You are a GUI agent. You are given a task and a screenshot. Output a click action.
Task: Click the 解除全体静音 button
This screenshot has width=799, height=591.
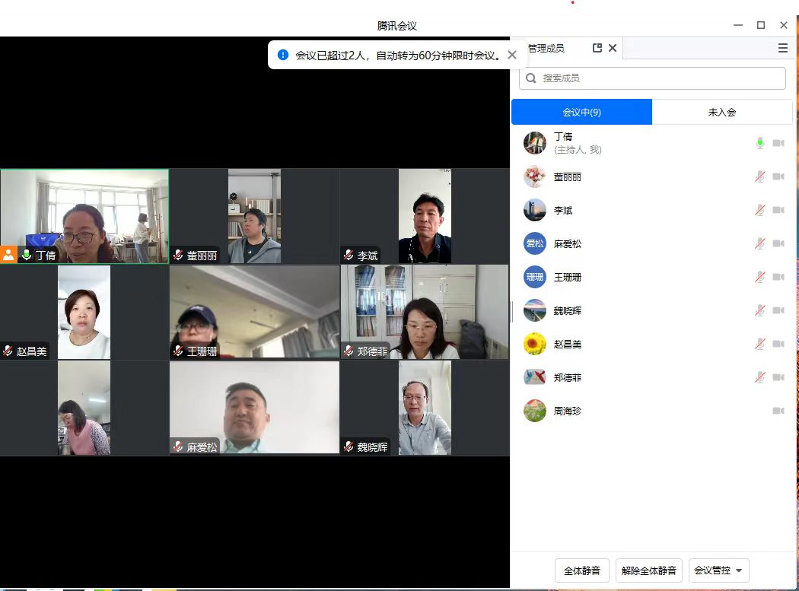[x=648, y=570]
